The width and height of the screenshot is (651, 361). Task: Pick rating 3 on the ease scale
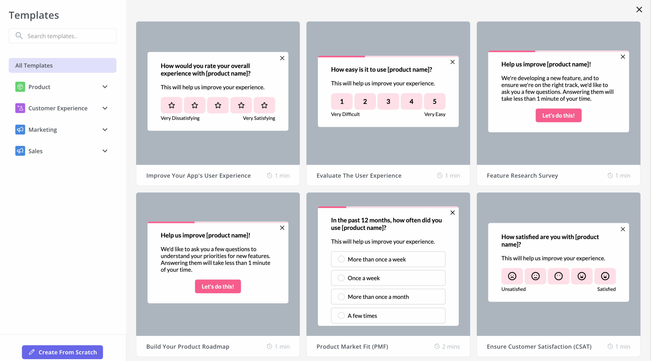click(x=388, y=102)
